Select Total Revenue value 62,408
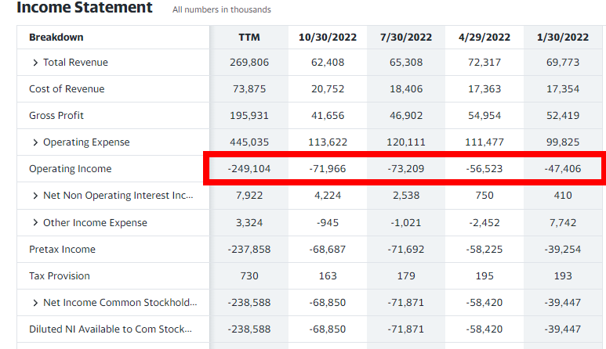The image size is (606, 349). [328, 63]
